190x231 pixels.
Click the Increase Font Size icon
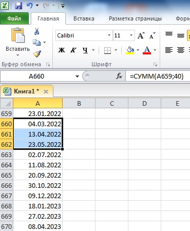coord(141,35)
